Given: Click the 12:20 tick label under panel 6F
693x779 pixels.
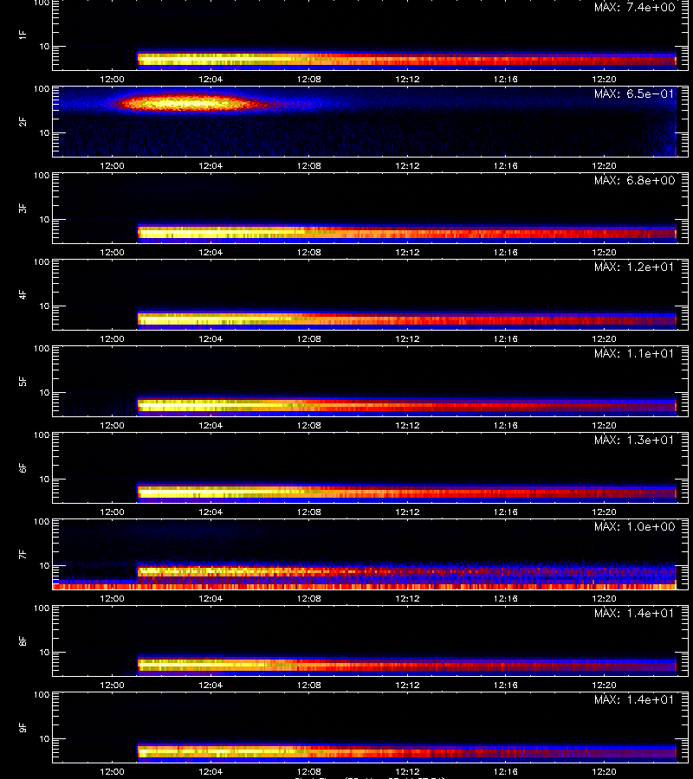Looking at the screenshot, I should 604,512.
